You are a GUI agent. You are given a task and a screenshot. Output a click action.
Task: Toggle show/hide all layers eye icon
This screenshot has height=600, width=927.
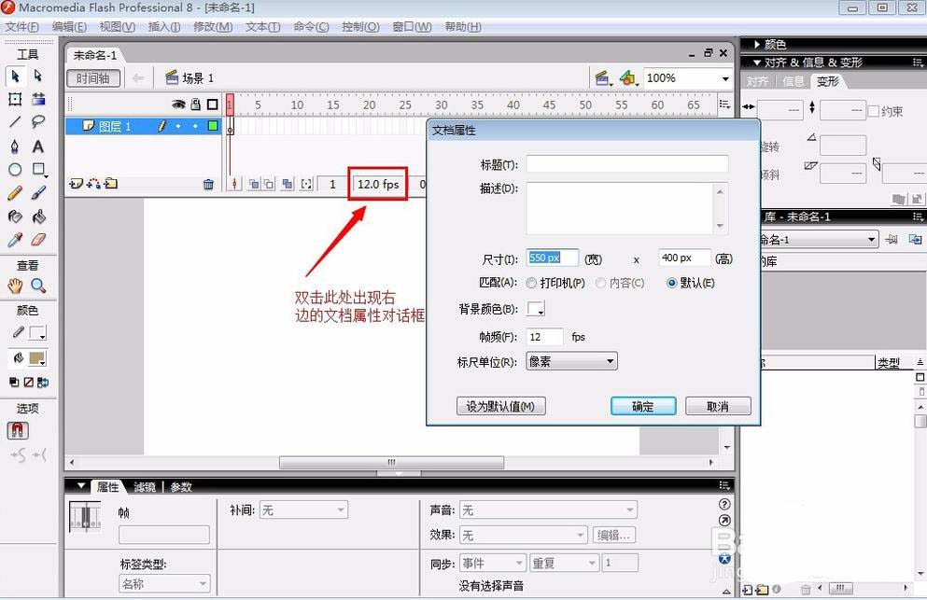[x=178, y=105]
